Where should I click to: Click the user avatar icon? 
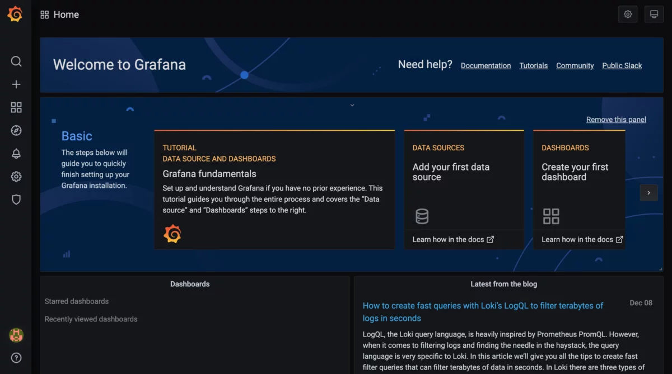pos(16,335)
